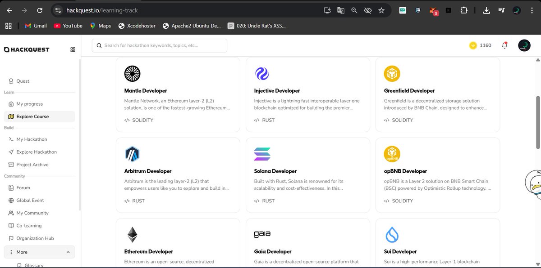Click the Quest medal icon
This screenshot has height=268, width=541.
12,81
